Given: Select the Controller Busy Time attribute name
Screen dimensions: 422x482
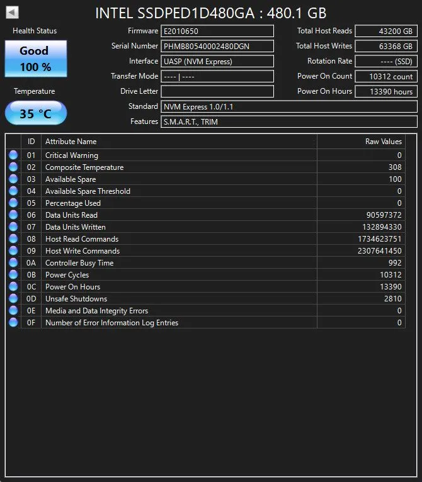Looking at the screenshot, I should (79, 263).
